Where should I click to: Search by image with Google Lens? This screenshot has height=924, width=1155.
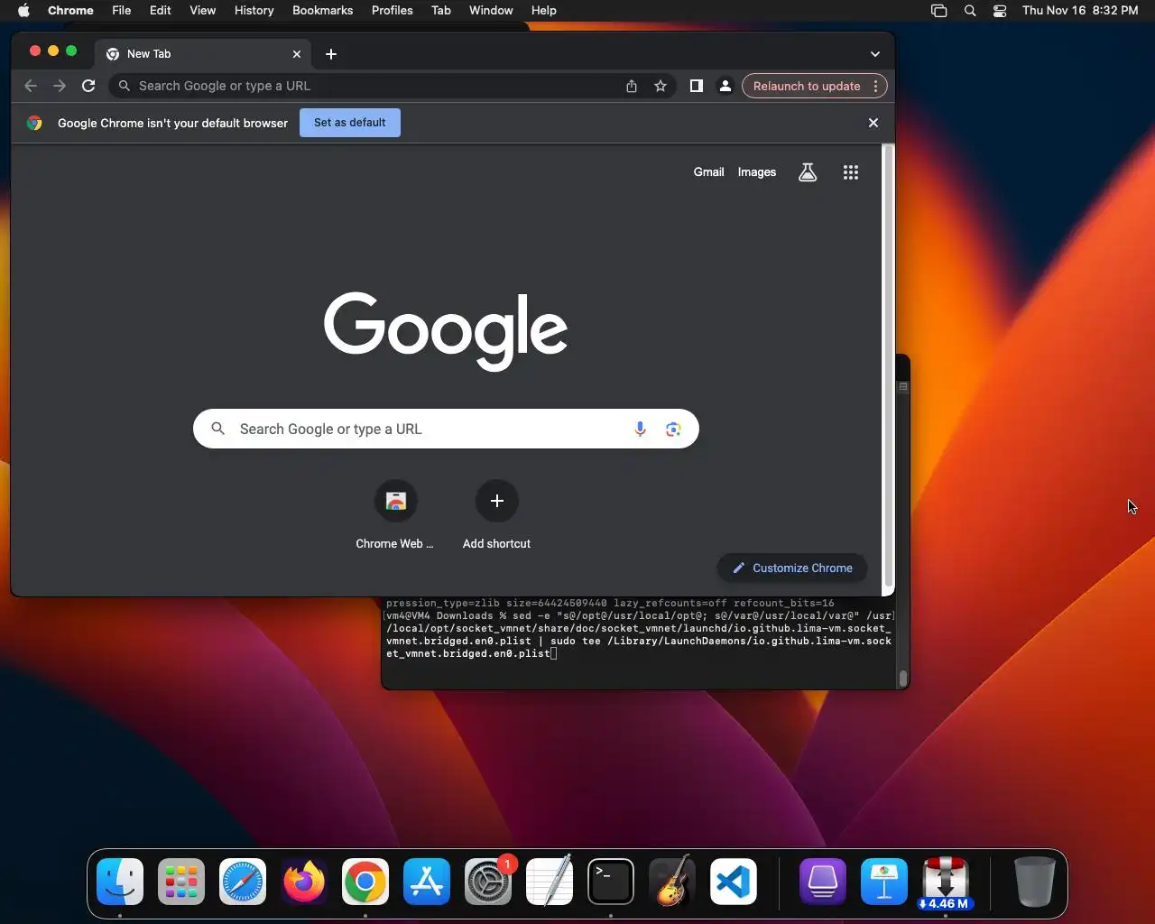(x=673, y=429)
